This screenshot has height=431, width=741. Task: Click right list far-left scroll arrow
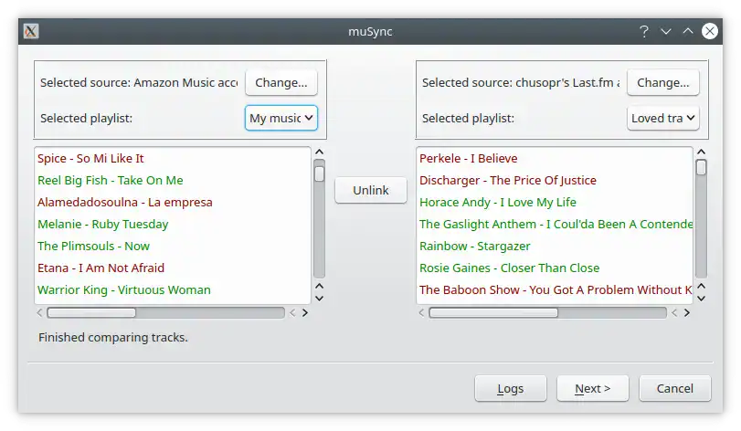[421, 313]
